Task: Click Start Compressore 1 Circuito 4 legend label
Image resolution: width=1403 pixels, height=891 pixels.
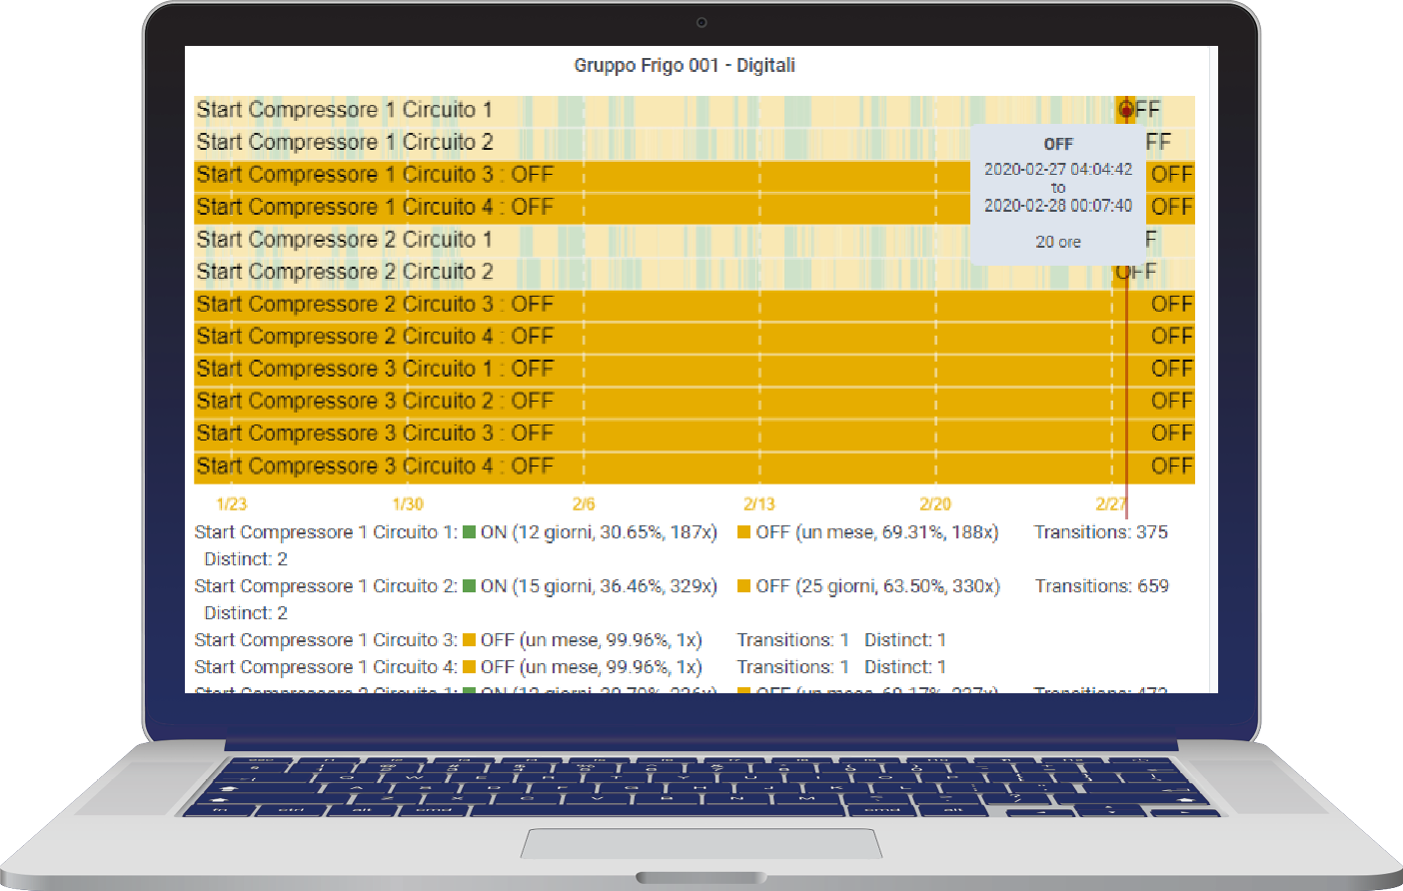Action: coord(326,667)
